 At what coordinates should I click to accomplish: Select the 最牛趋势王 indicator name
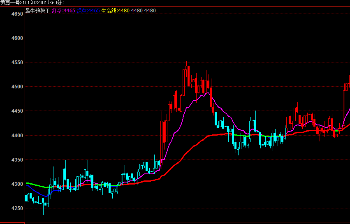[37, 11]
